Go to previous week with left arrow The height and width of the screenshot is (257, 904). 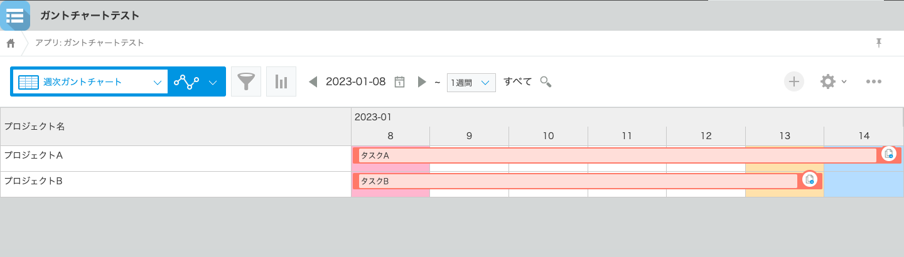click(313, 82)
